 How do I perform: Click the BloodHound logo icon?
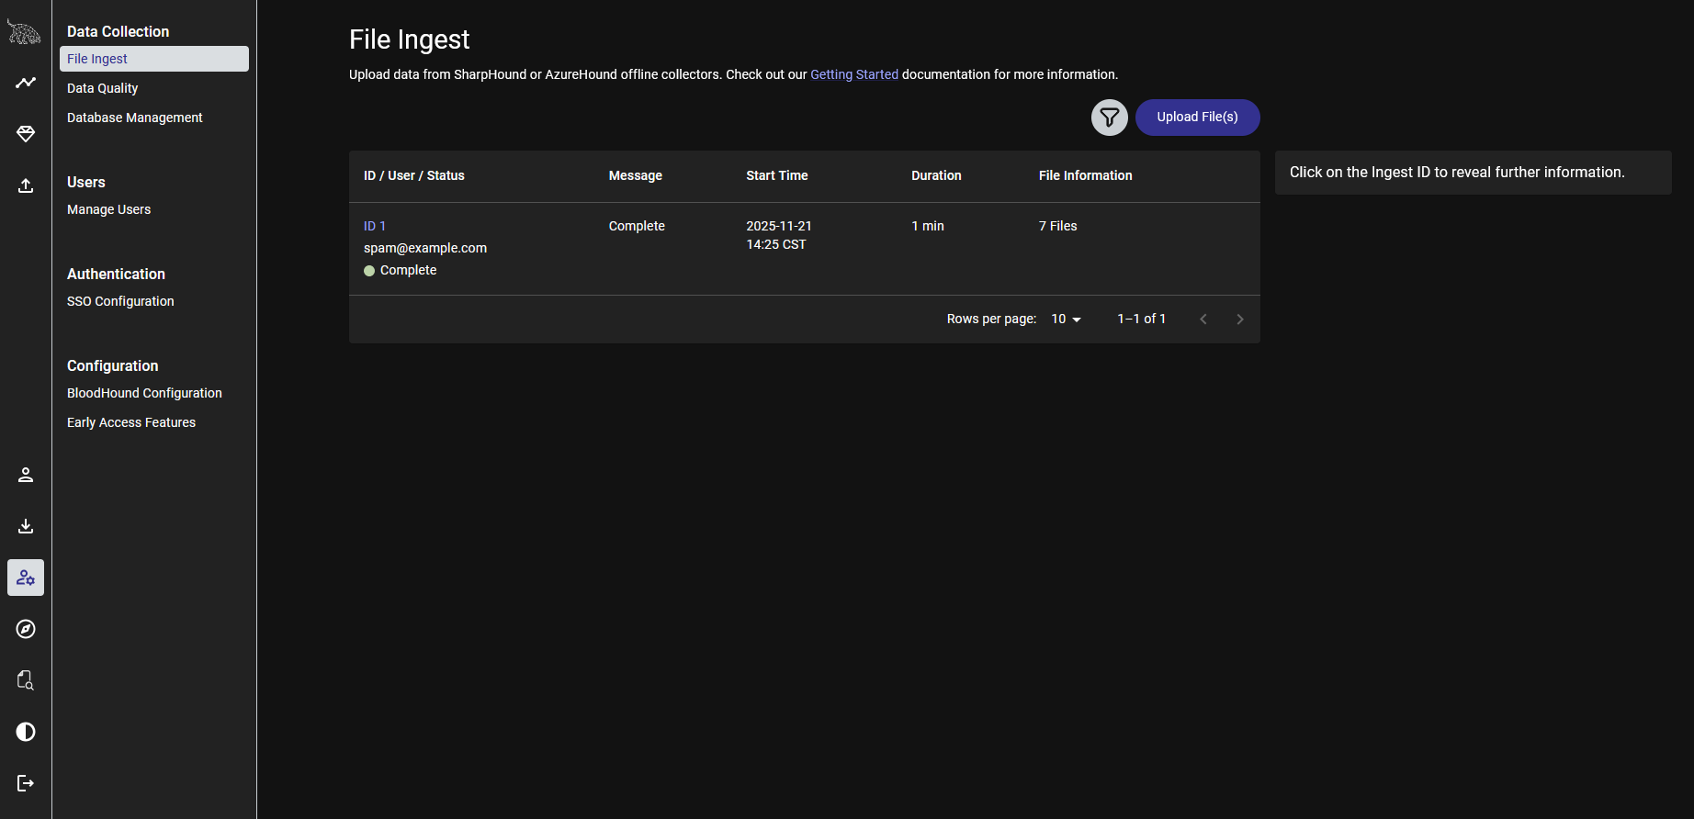pyautogui.click(x=25, y=32)
